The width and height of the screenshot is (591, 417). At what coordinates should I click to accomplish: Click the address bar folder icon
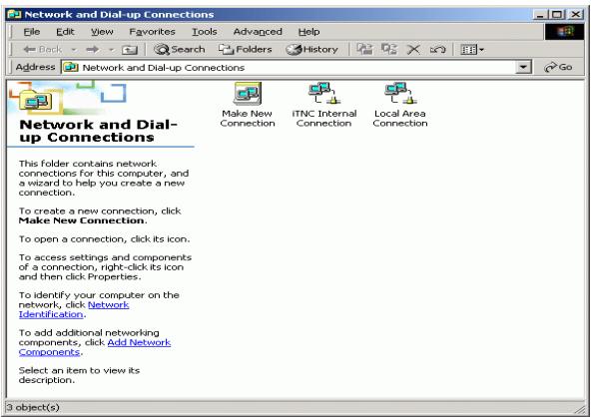(71, 68)
